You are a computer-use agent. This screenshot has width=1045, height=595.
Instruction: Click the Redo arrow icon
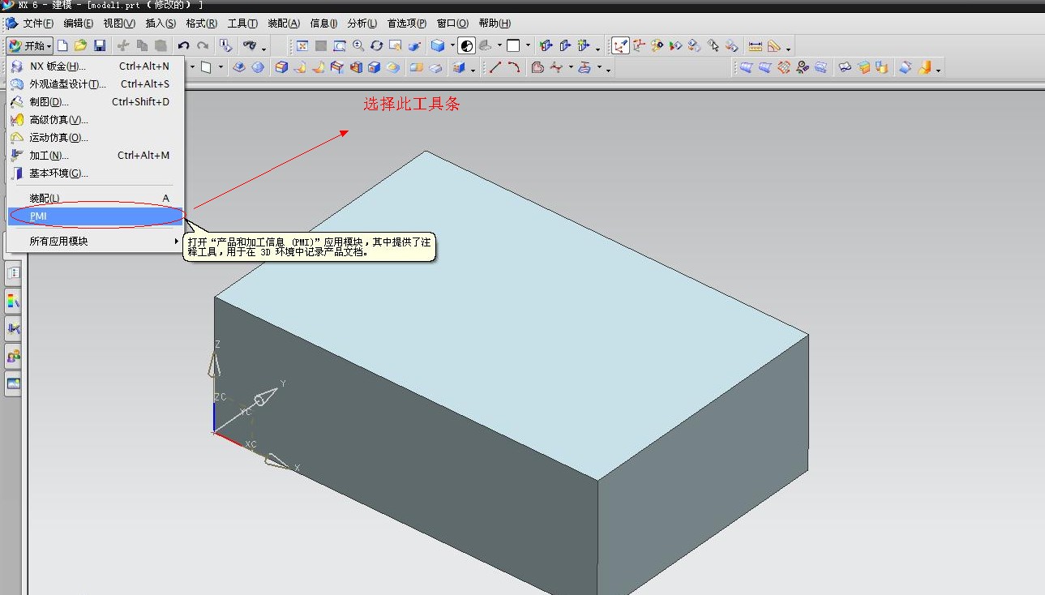[x=203, y=45]
